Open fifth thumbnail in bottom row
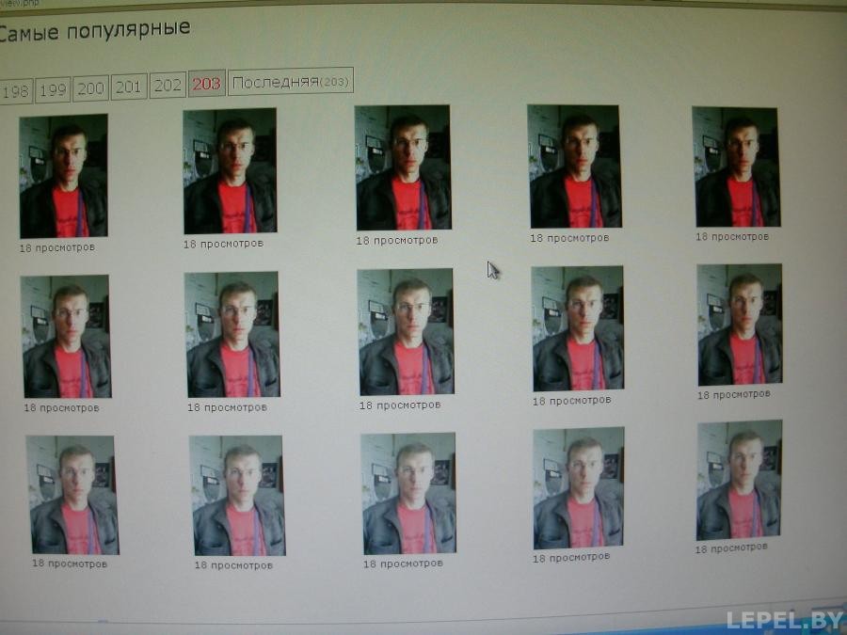The image size is (847, 635). [x=739, y=480]
